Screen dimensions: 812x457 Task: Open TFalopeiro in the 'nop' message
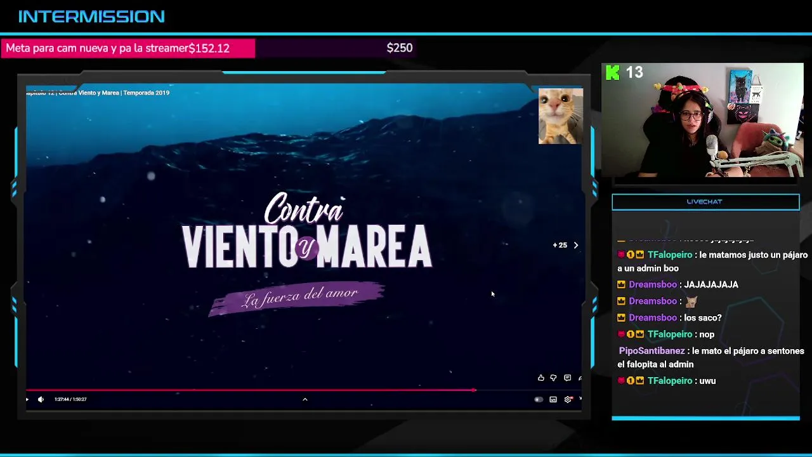point(670,334)
